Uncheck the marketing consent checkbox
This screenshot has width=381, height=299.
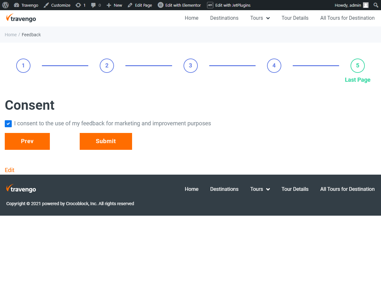(x=8, y=123)
